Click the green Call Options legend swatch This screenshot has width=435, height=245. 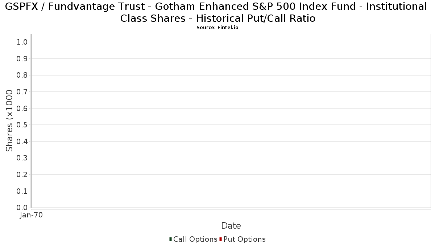170,239
